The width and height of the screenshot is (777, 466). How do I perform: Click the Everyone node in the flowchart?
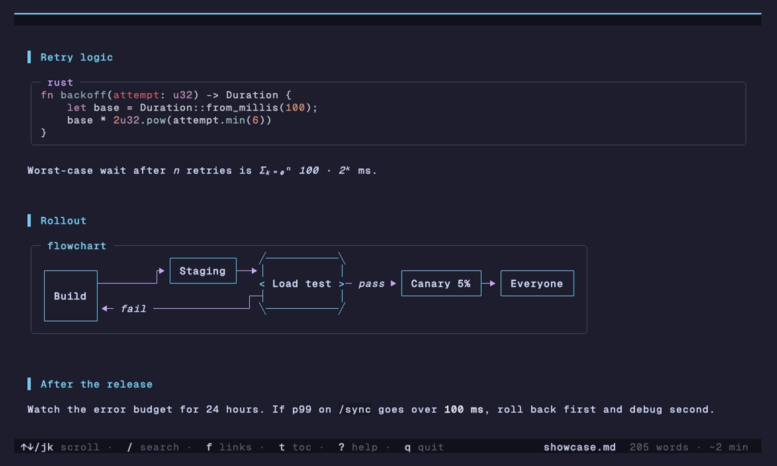click(x=537, y=283)
